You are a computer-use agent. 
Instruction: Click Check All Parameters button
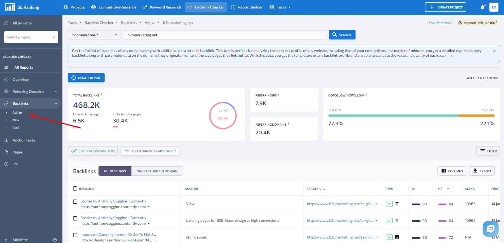click(93, 151)
